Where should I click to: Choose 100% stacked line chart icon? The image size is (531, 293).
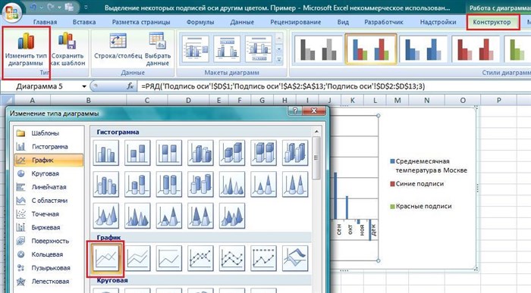168,258
